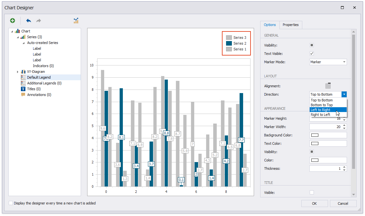This screenshot has width=365, height=216.
Task: Check Display the designer every time option
Action: pos(11,203)
